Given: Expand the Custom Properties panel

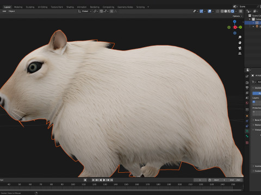Looking at the screenshot, I should point(256,171).
